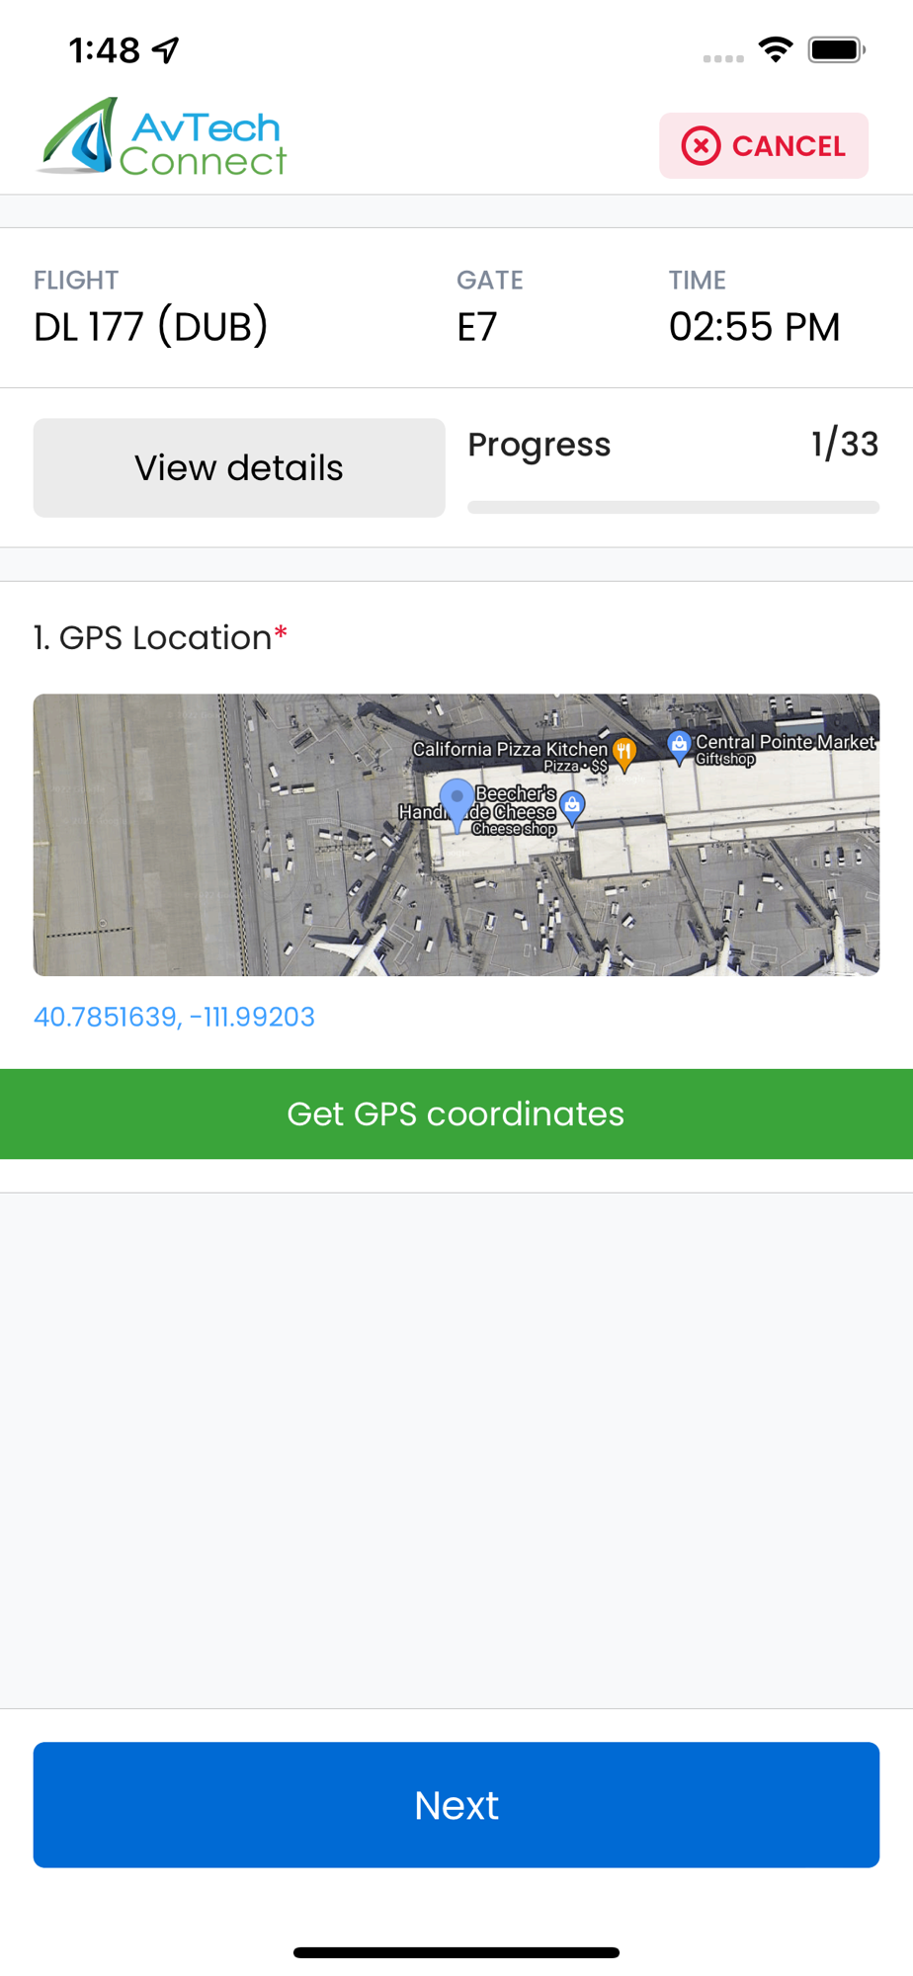Tap Get GPS coordinates button
Viewport: 913px width, 1976px height.
[456, 1113]
